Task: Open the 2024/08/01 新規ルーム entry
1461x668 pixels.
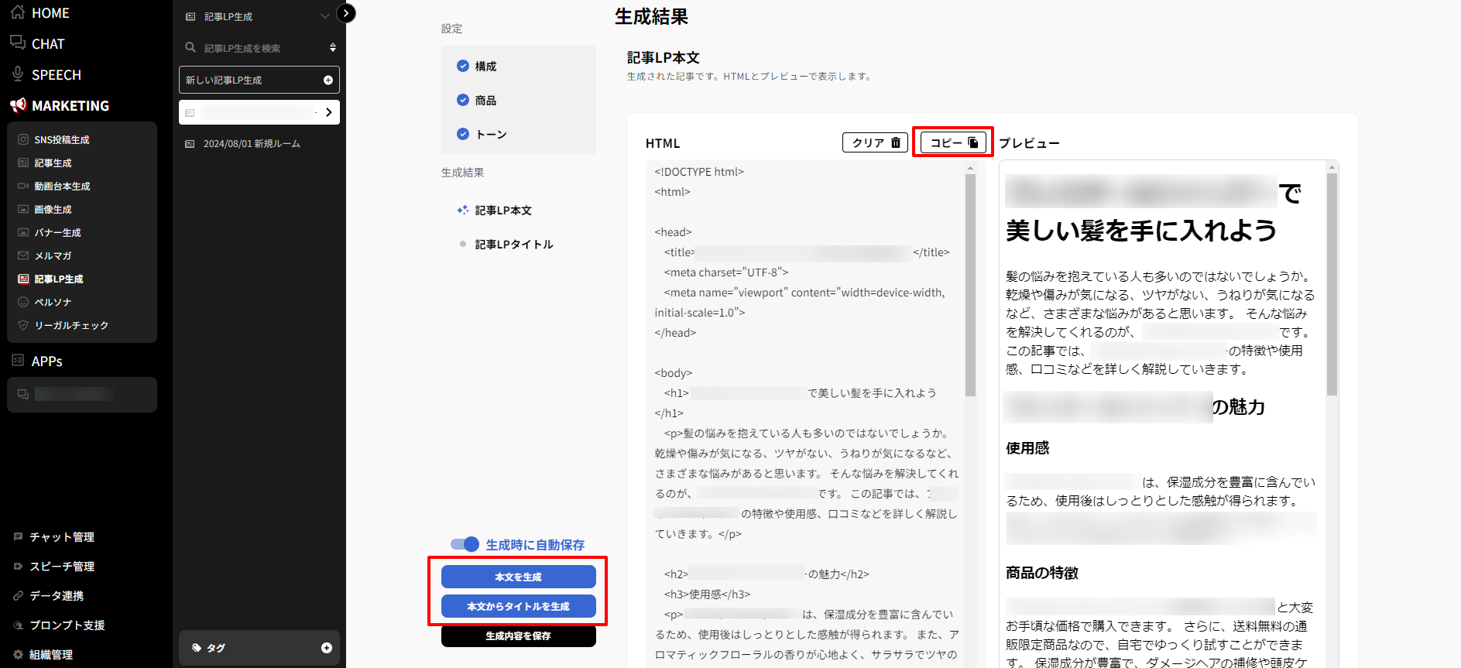Action: coord(251,144)
